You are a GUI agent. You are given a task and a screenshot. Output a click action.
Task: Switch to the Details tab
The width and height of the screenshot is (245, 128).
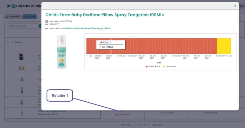coord(30,17)
